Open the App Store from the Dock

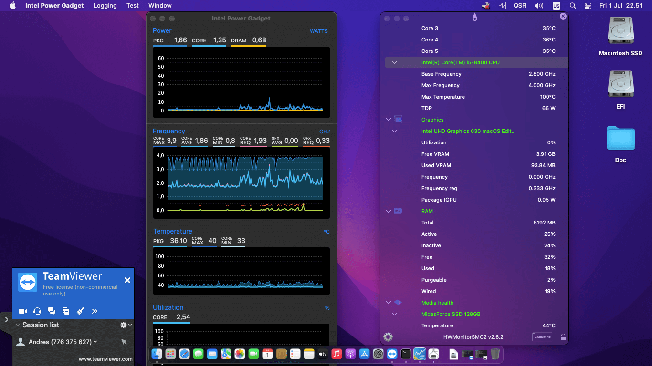click(x=364, y=354)
